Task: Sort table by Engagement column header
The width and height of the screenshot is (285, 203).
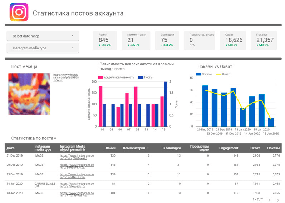Action: tap(229, 148)
